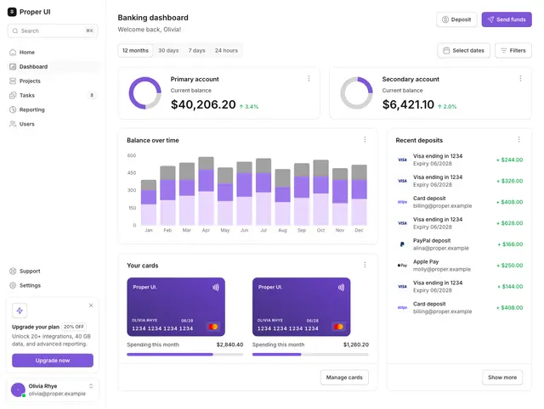Open Tasks in the sidebar

[x=53, y=95]
